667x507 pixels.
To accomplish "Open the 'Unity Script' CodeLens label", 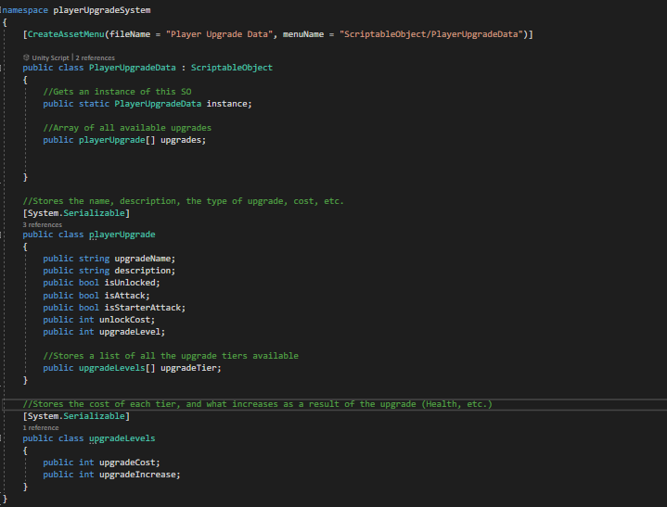I will pos(50,57).
